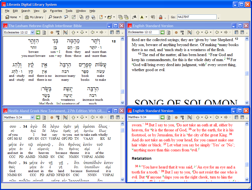Screen dimensions: 252x190
Task: Click the text size icon in main toolbar
Action: coord(134,17)
